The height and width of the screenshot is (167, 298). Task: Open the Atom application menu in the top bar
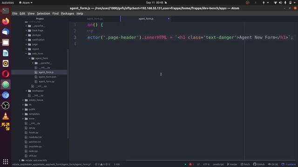pyautogui.click(x=26, y=3)
